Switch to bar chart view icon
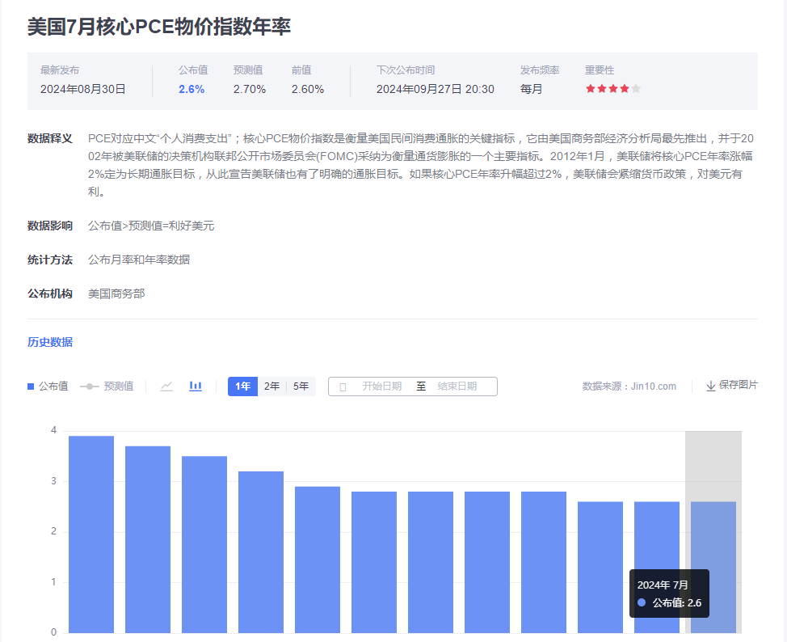787x642 pixels. point(196,386)
